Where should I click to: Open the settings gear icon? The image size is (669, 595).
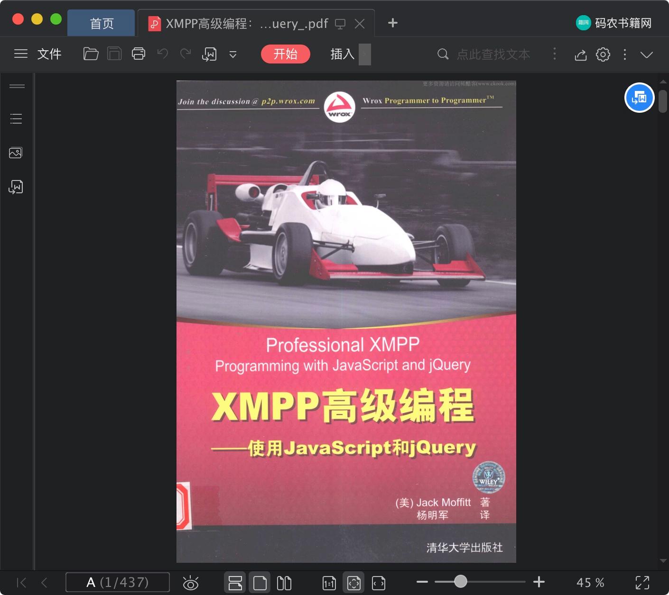(x=603, y=54)
